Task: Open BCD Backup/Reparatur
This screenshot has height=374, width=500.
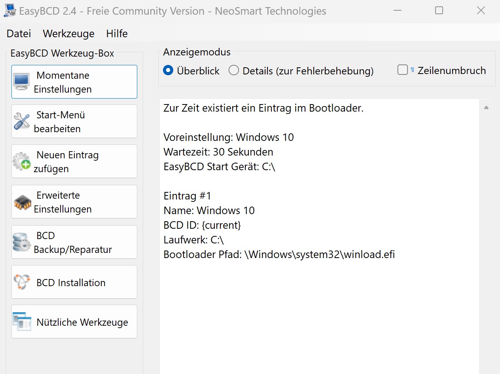Action: (x=74, y=242)
